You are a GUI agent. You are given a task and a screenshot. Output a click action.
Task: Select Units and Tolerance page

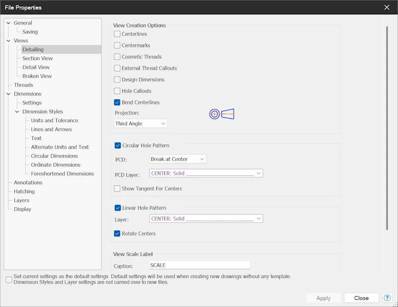[x=54, y=120]
